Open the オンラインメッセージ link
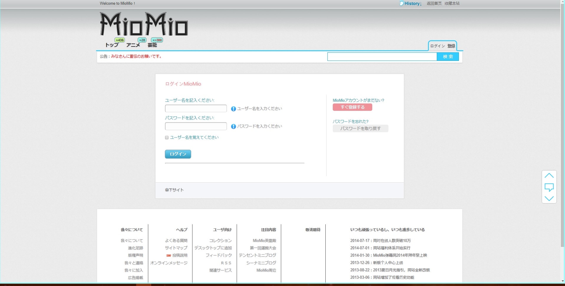This screenshot has width=565, height=286. (x=169, y=263)
